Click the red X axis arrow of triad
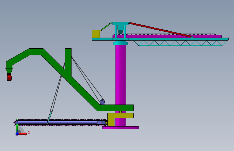234x151 pixels. pyautogui.click(x=23, y=134)
